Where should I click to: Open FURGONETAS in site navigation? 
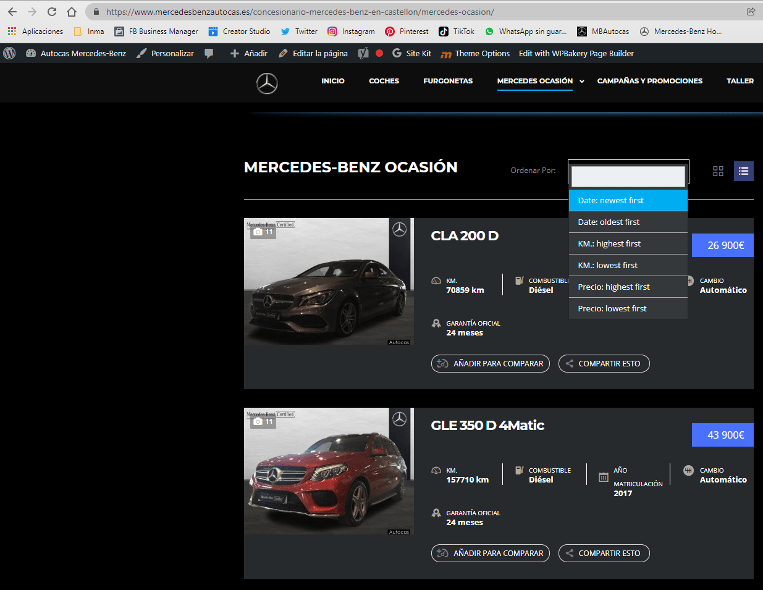[x=448, y=81]
